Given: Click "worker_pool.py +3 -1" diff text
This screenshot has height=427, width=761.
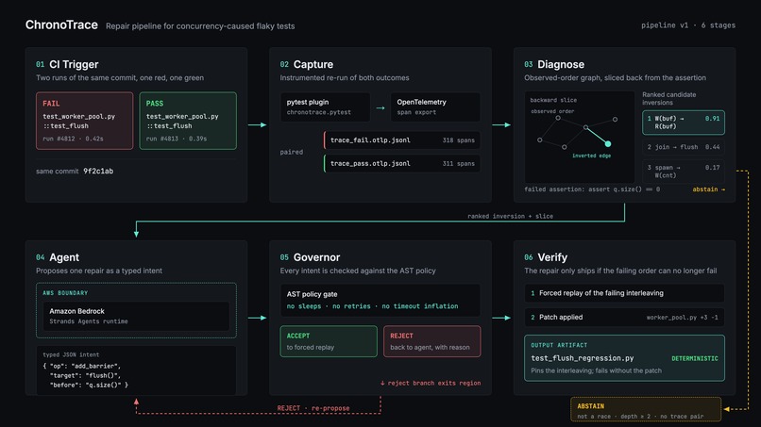Looking at the screenshot, I should (x=682, y=318).
